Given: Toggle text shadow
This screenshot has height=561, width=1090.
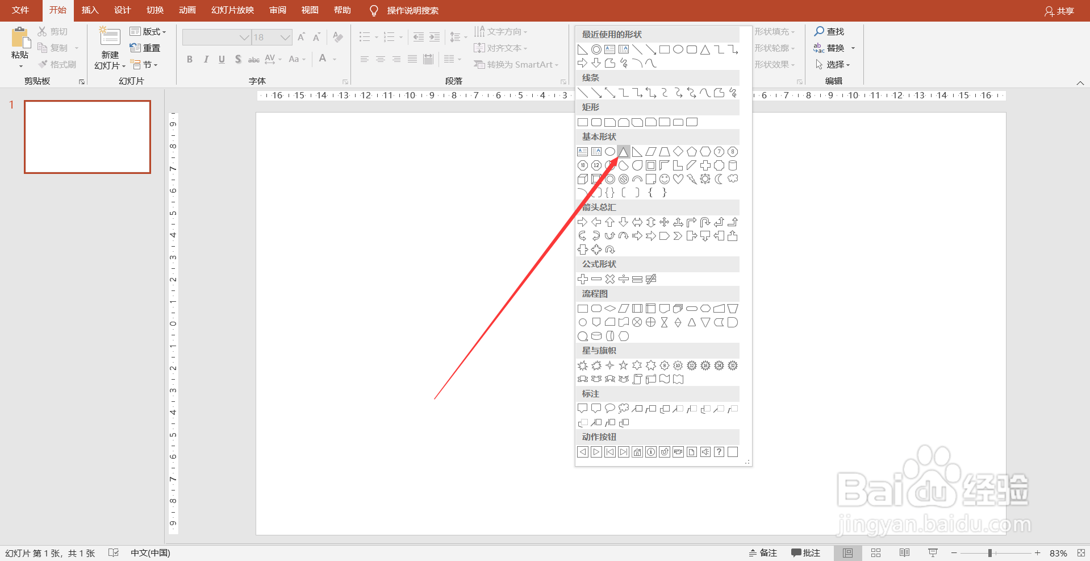Looking at the screenshot, I should click(x=237, y=59).
